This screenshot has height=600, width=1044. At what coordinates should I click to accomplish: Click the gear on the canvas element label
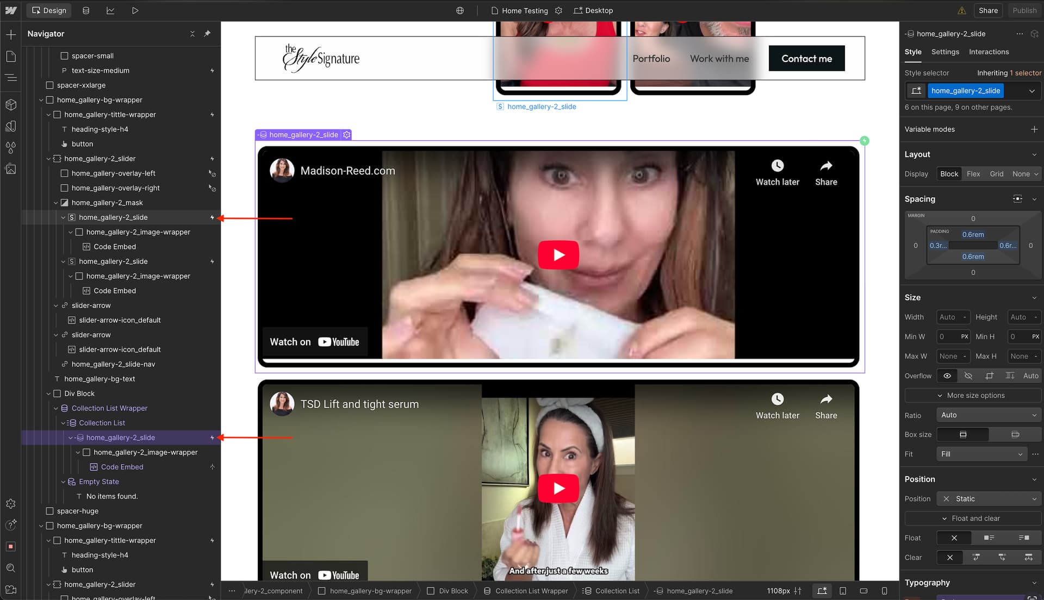346,135
